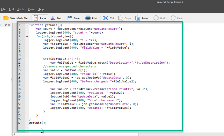Viewport: 224px width, 136px height.
Task: Open the Edit menu
Action: pyautogui.click(x=11, y=9)
